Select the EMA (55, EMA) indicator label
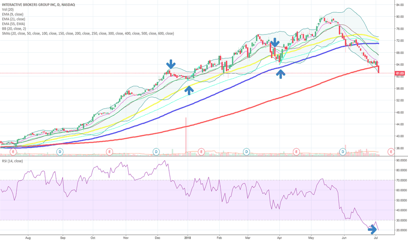 pos(13,24)
